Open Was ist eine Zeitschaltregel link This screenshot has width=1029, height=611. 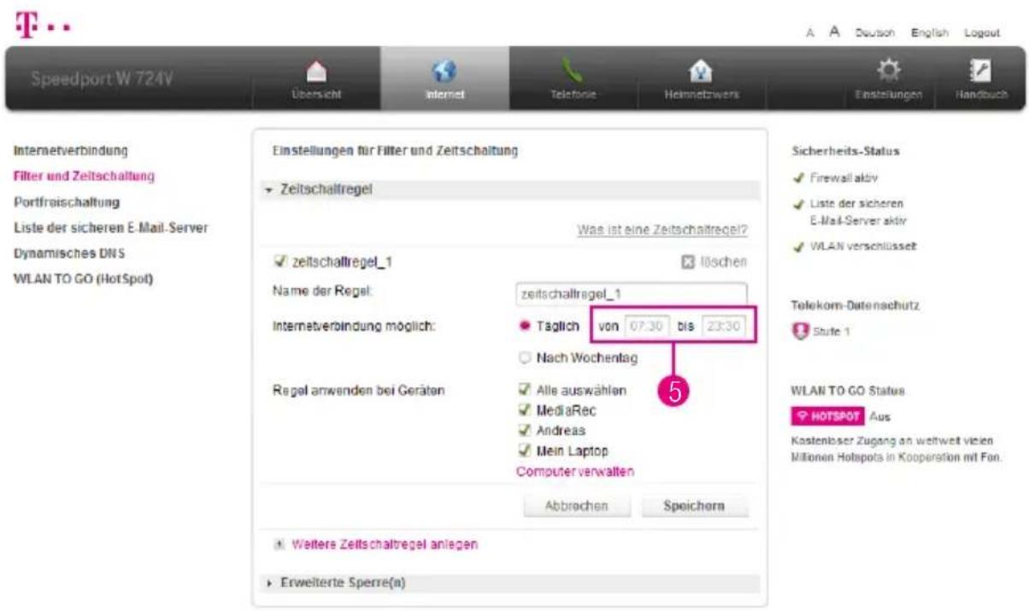pos(662,231)
